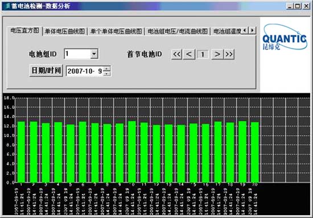Go to previous battery with < button
The image size is (313, 218).
189,54
